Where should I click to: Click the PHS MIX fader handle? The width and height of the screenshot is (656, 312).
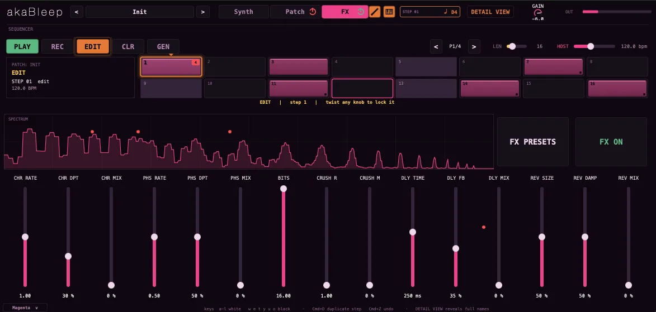tap(240, 285)
